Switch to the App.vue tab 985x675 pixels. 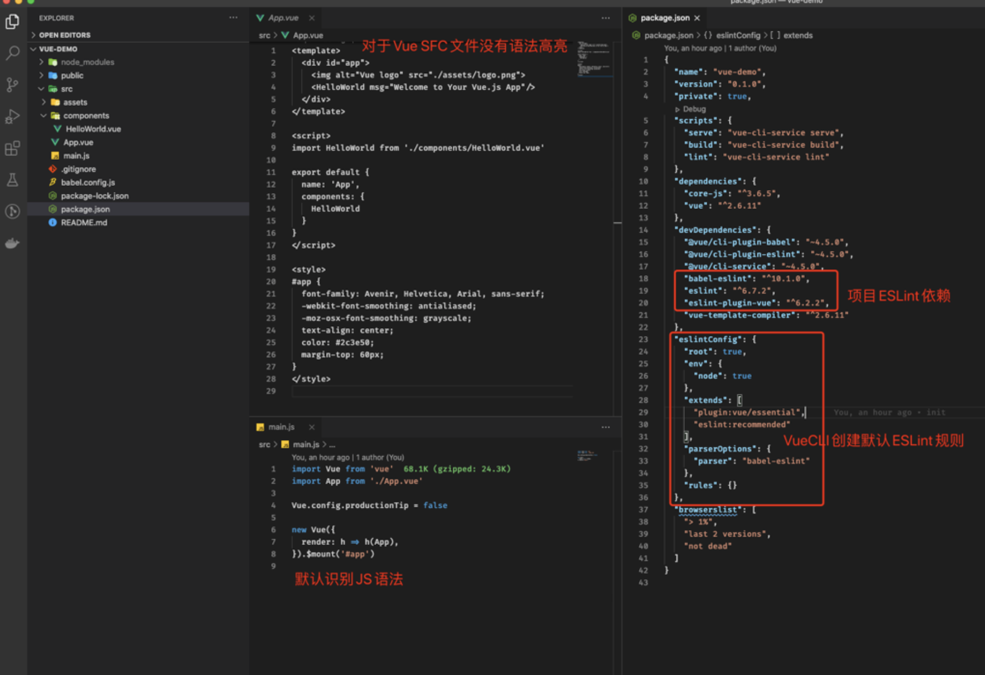[283, 18]
